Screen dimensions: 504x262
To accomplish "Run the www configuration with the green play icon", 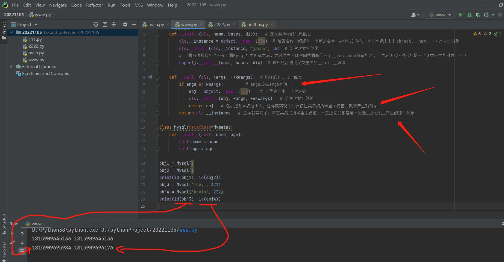I will 461,15.
